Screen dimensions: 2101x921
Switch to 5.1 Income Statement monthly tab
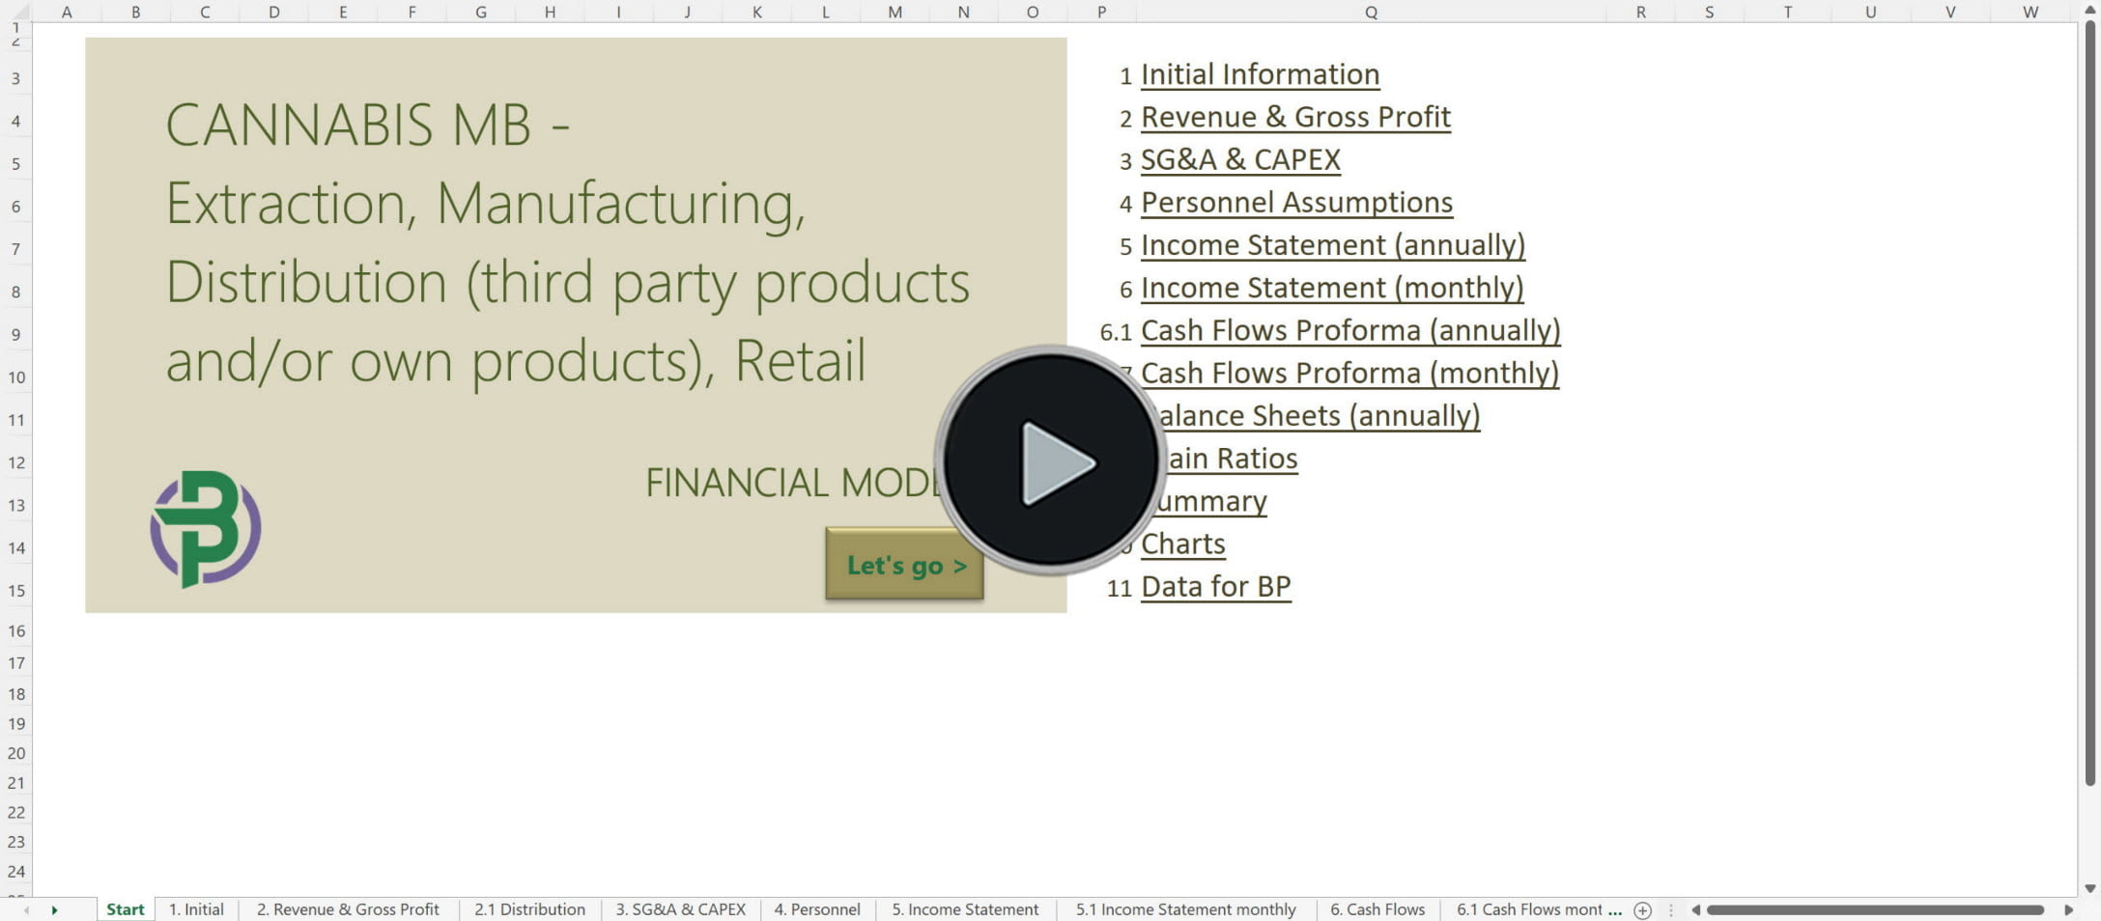1186,909
